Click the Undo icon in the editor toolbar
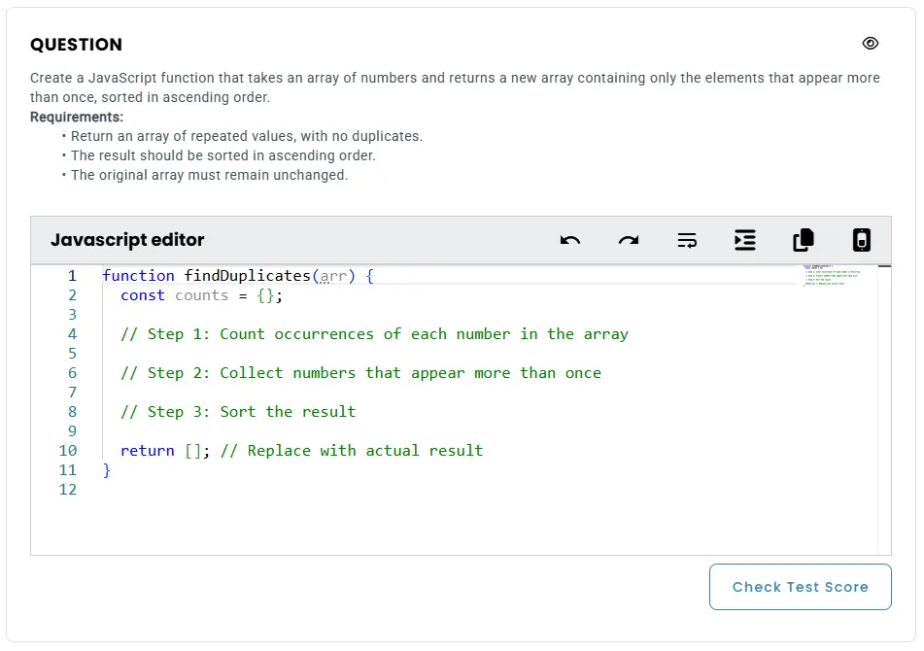924x651 pixels. (x=570, y=240)
